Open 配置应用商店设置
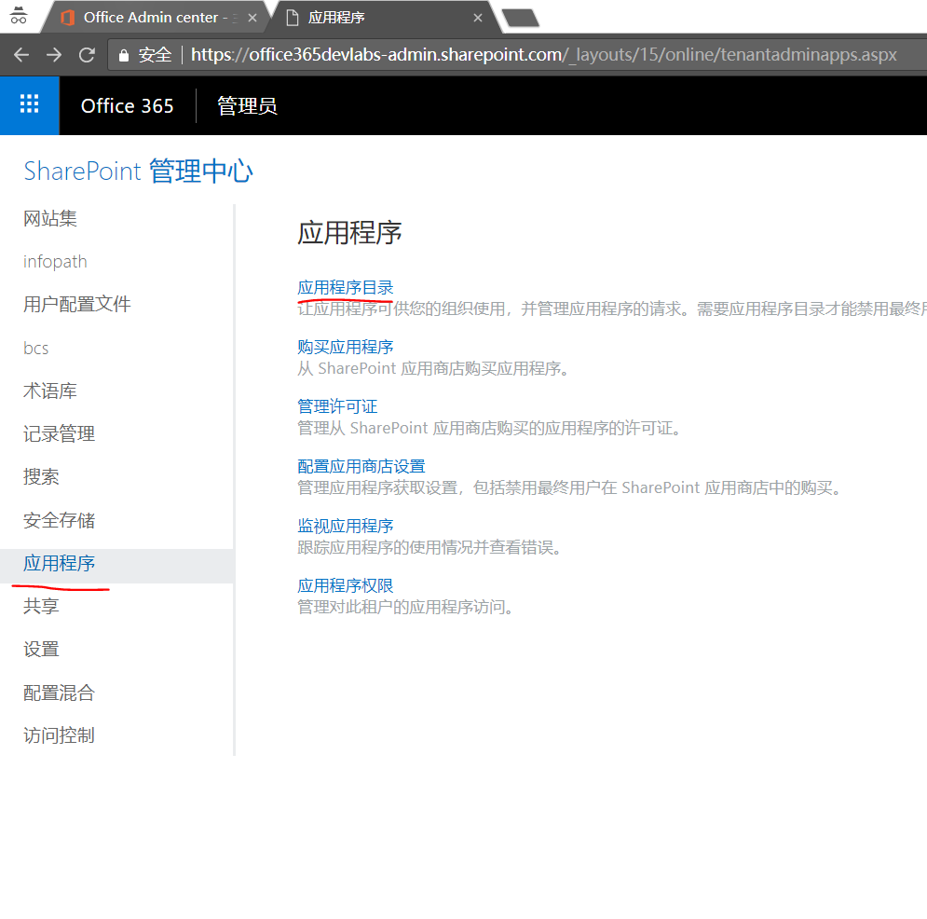Viewport: 927px width, 919px height. coord(361,465)
